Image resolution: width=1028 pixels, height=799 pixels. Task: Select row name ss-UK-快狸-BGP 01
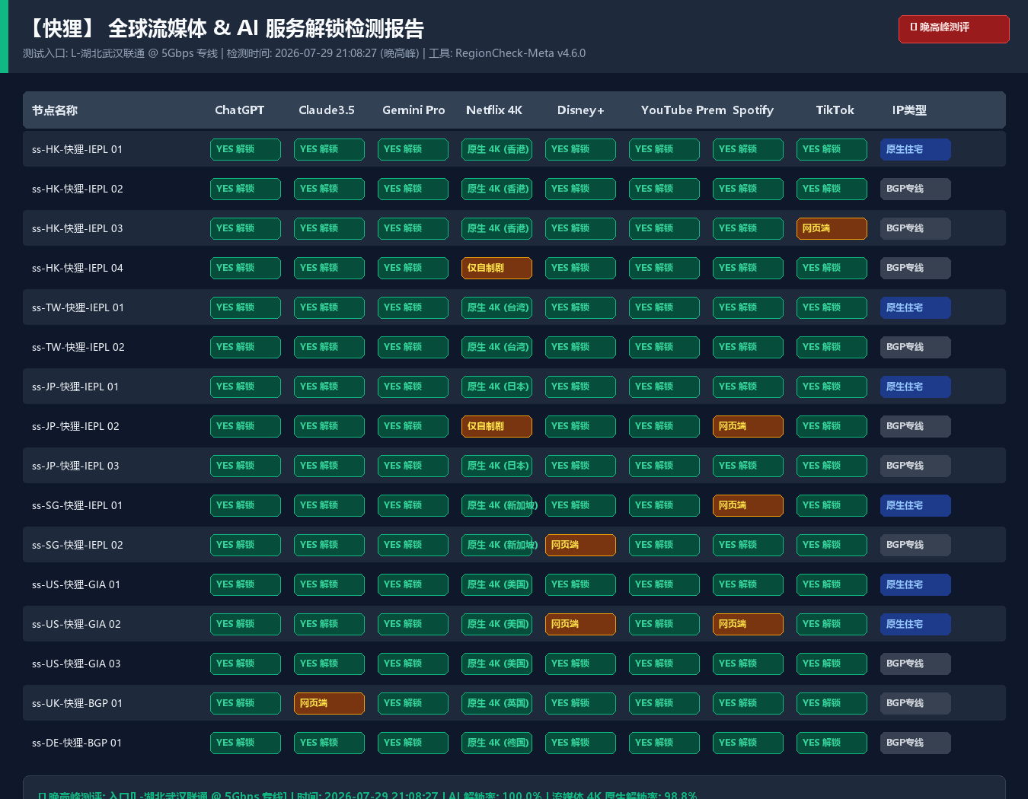click(77, 703)
